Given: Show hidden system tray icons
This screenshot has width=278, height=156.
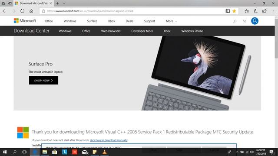Looking at the screenshot, I should coord(237,152).
